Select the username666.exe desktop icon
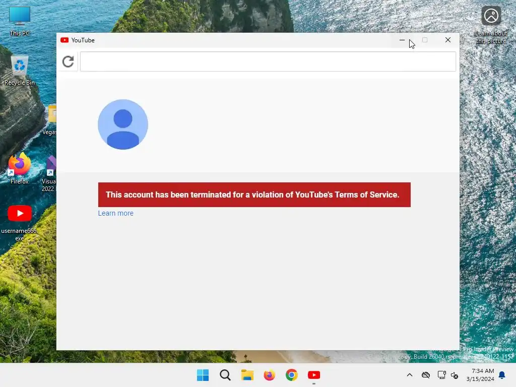 coord(20,223)
